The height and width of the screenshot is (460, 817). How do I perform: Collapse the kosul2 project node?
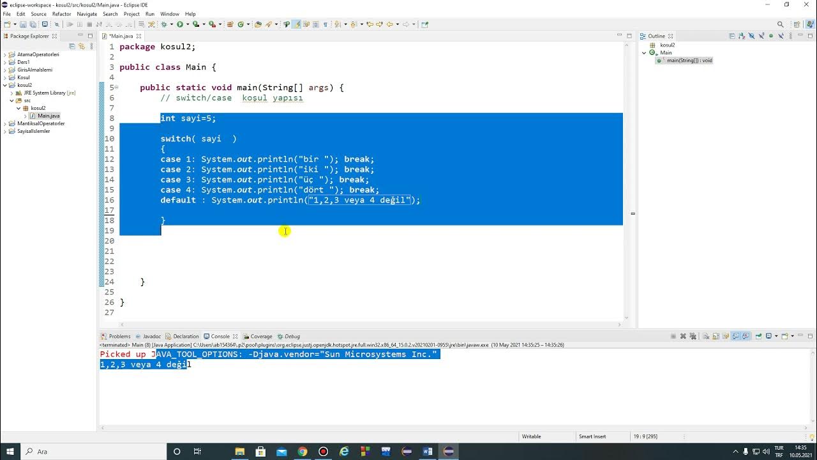(x=4, y=85)
